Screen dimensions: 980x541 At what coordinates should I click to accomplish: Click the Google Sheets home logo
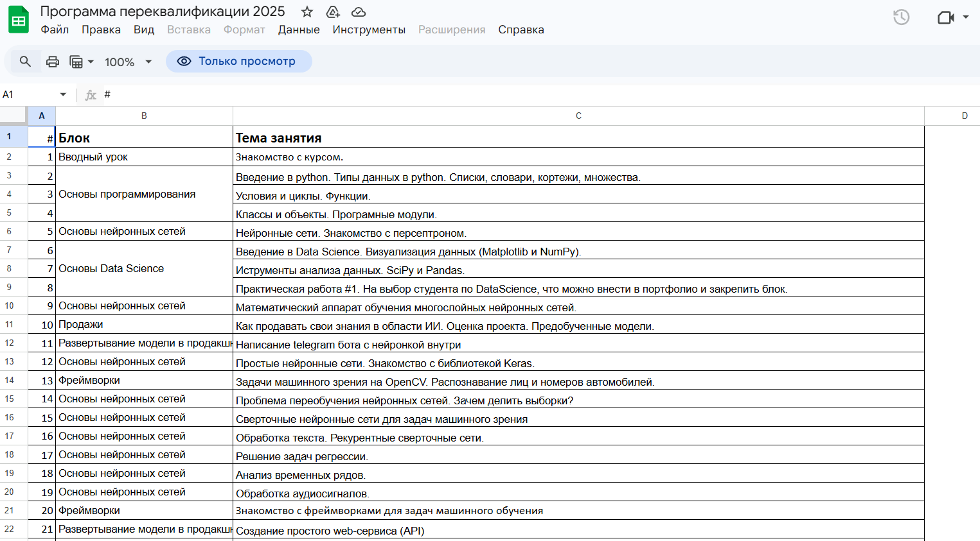pyautogui.click(x=19, y=20)
